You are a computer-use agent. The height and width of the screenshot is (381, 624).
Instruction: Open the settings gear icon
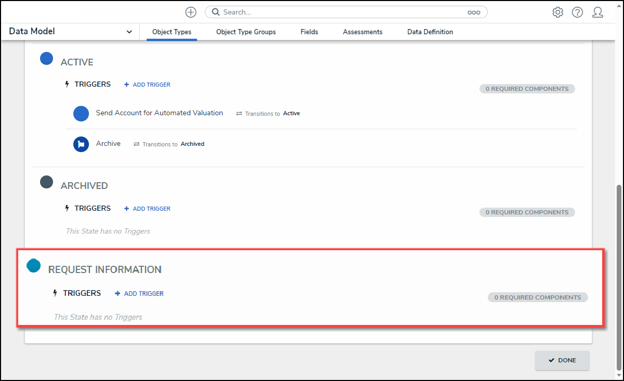click(x=558, y=12)
